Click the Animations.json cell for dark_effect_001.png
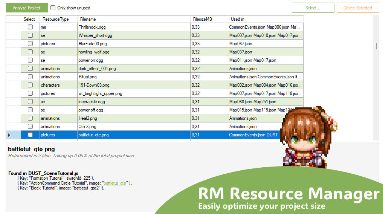Screen dimensions: 383x214 [266, 69]
